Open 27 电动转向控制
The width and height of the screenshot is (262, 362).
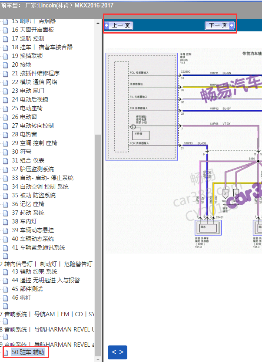[33, 125]
